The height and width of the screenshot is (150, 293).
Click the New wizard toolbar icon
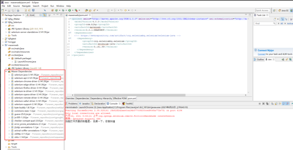(x=3, y=10)
